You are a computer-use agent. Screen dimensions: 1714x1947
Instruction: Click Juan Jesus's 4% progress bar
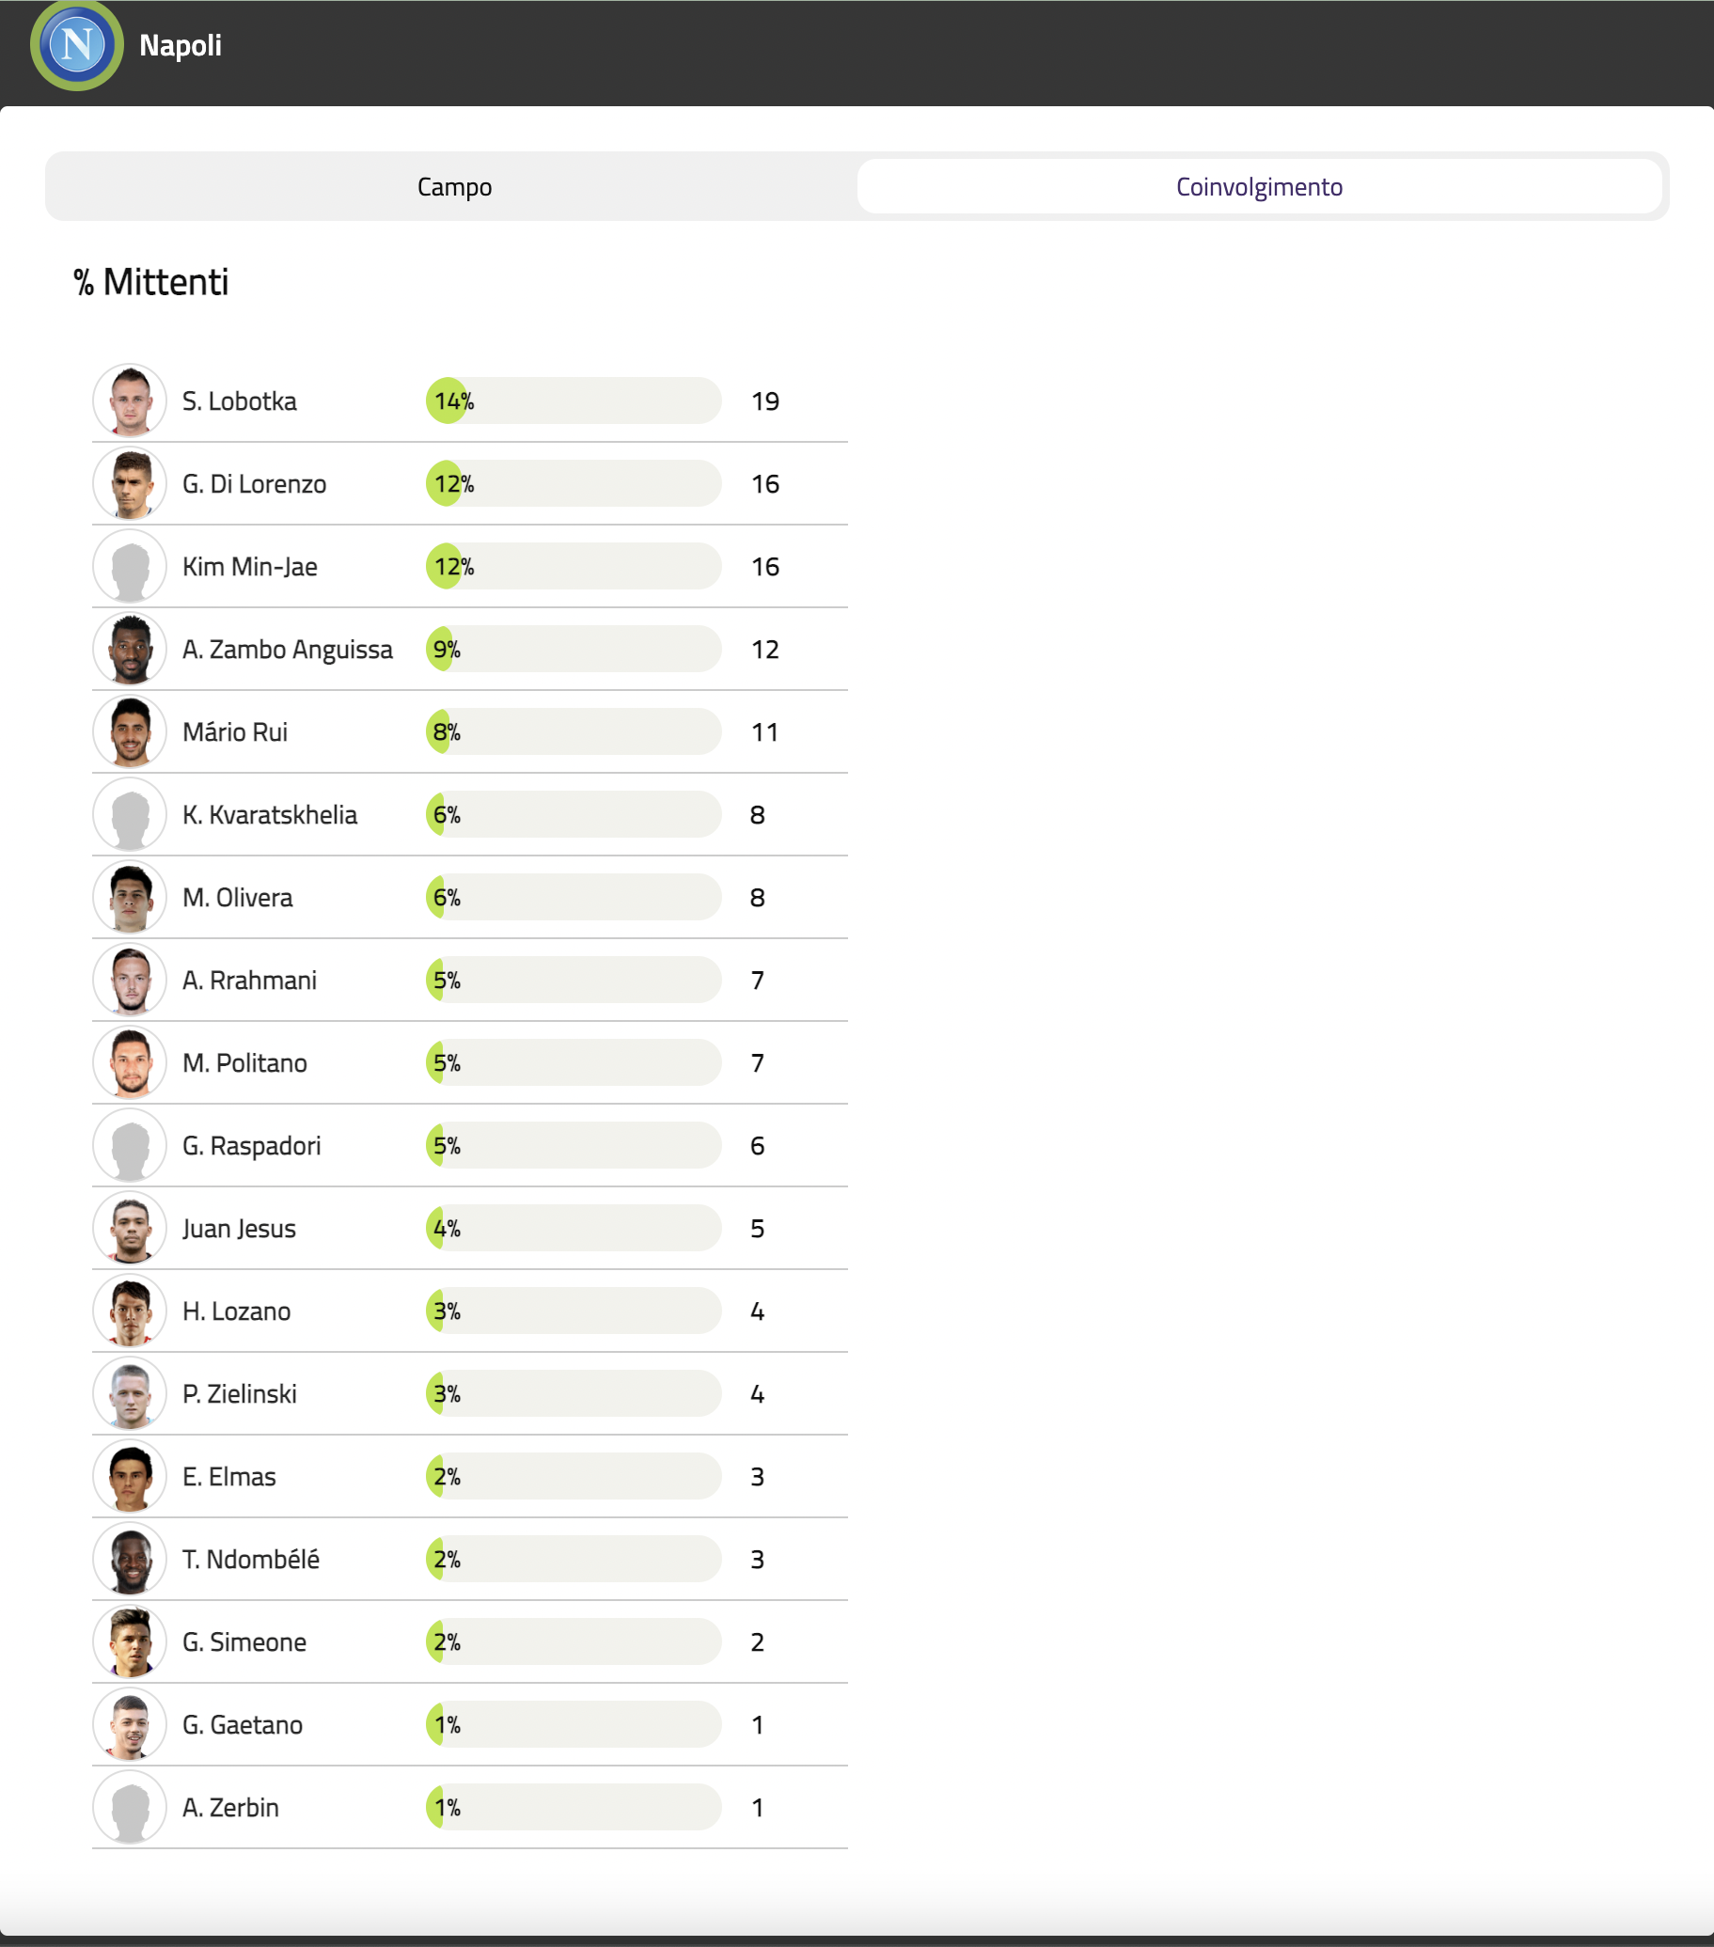[573, 1229]
